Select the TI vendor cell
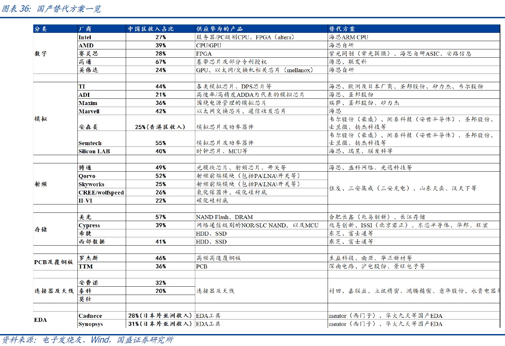This screenshot has width=505, height=346. coord(102,86)
